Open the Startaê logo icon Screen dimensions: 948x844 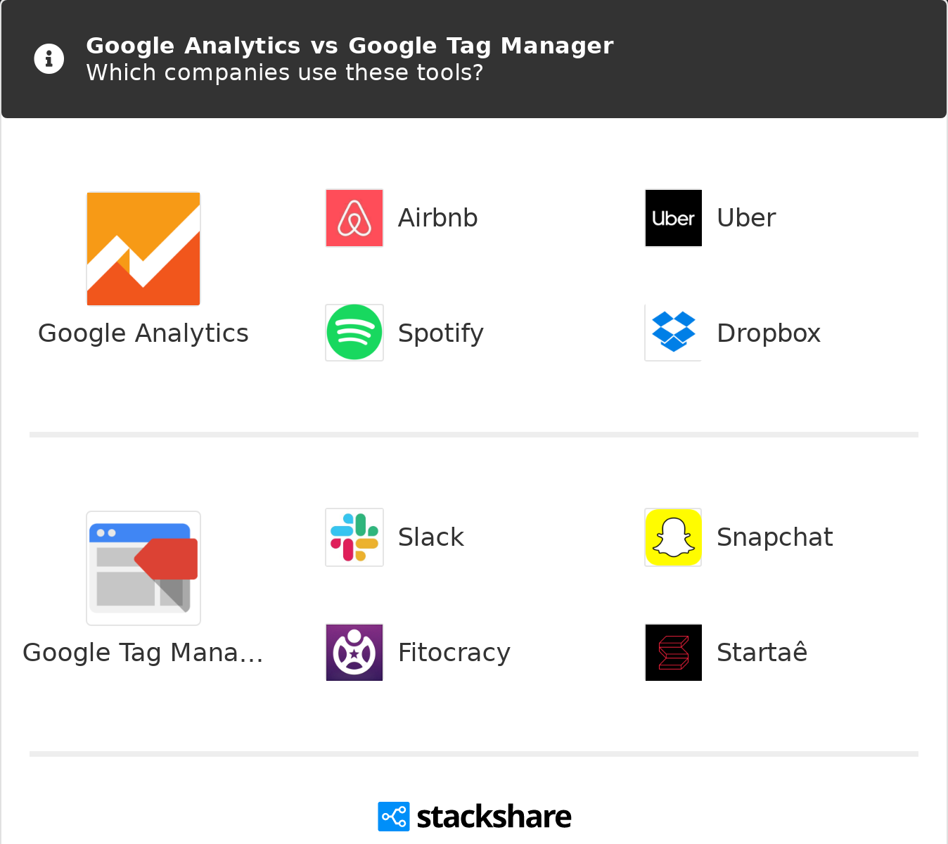(x=673, y=653)
